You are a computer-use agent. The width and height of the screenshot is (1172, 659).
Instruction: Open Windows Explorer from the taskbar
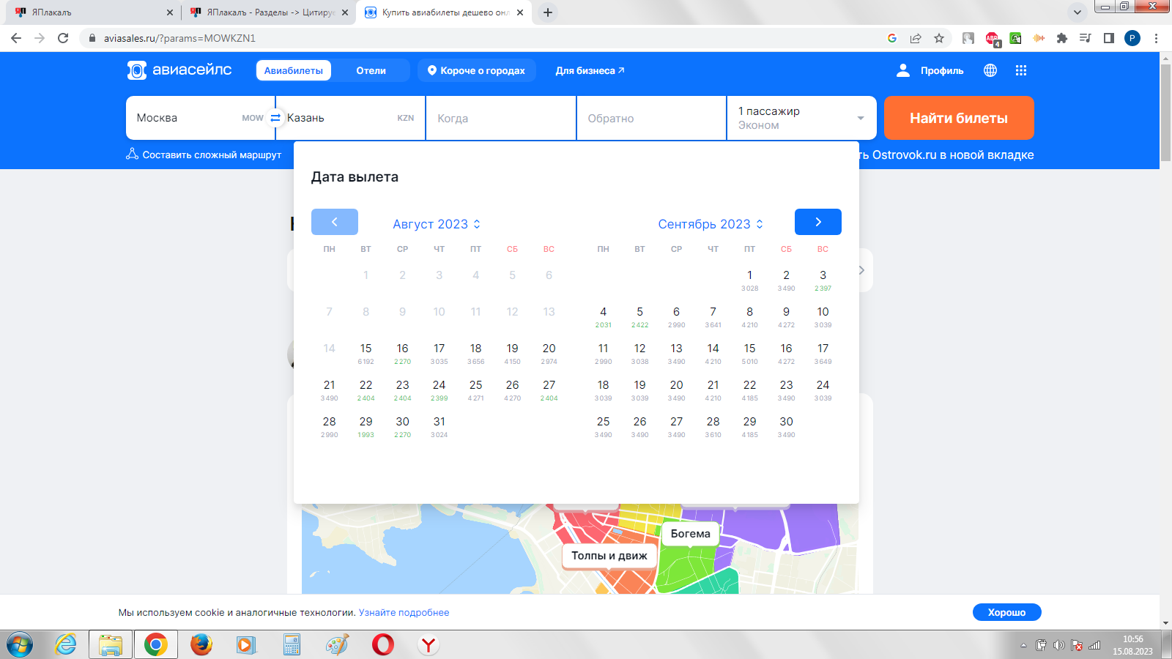click(111, 644)
